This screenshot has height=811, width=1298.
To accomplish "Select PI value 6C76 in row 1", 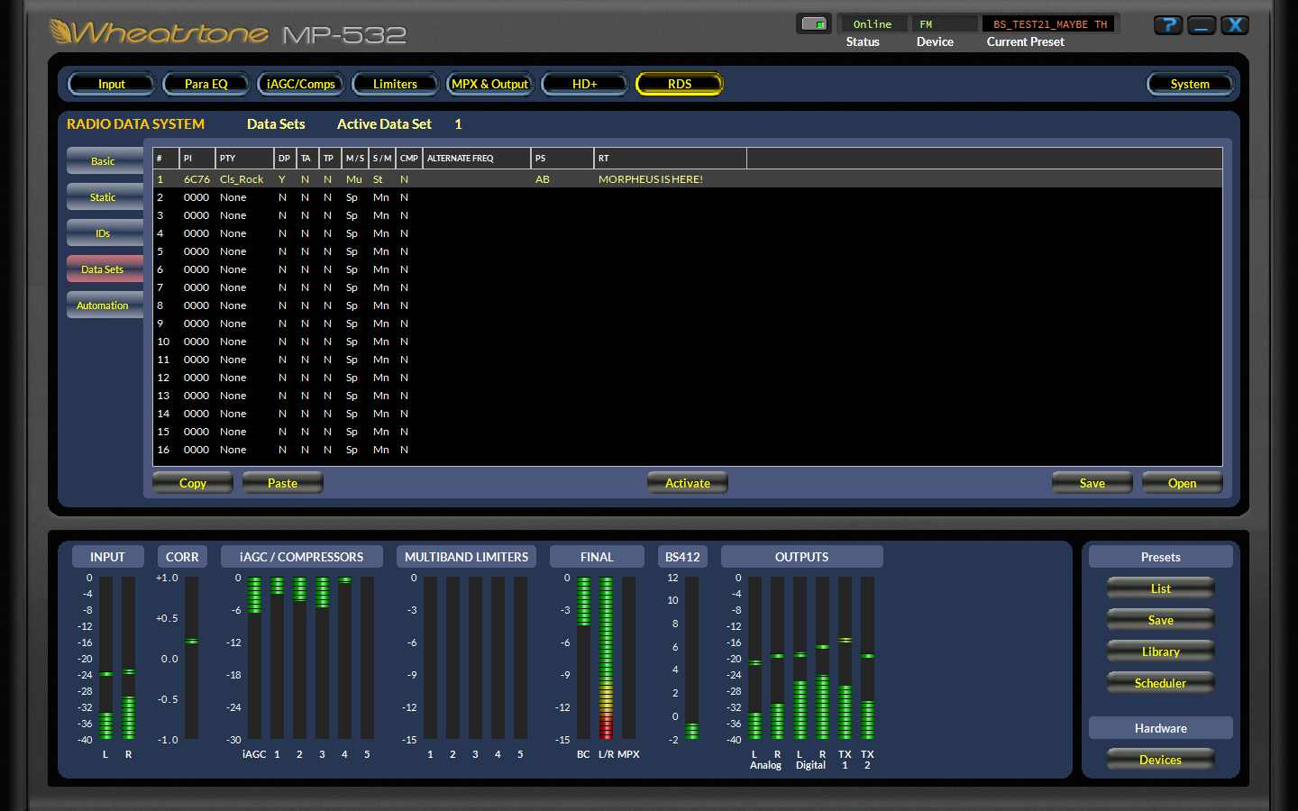I will point(197,179).
